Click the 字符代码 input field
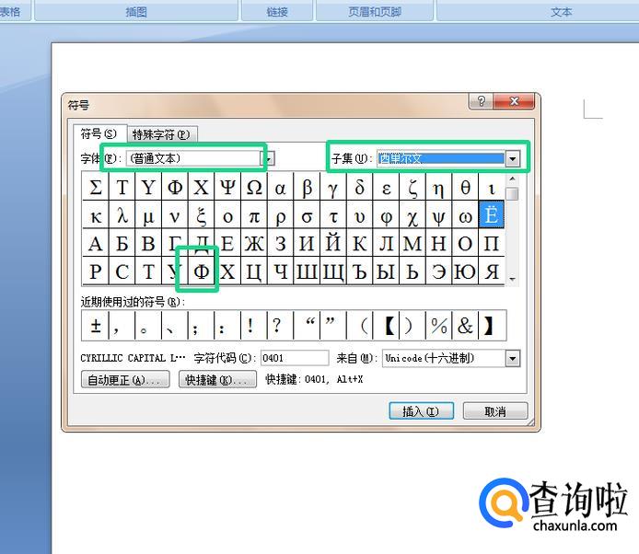 (x=295, y=358)
